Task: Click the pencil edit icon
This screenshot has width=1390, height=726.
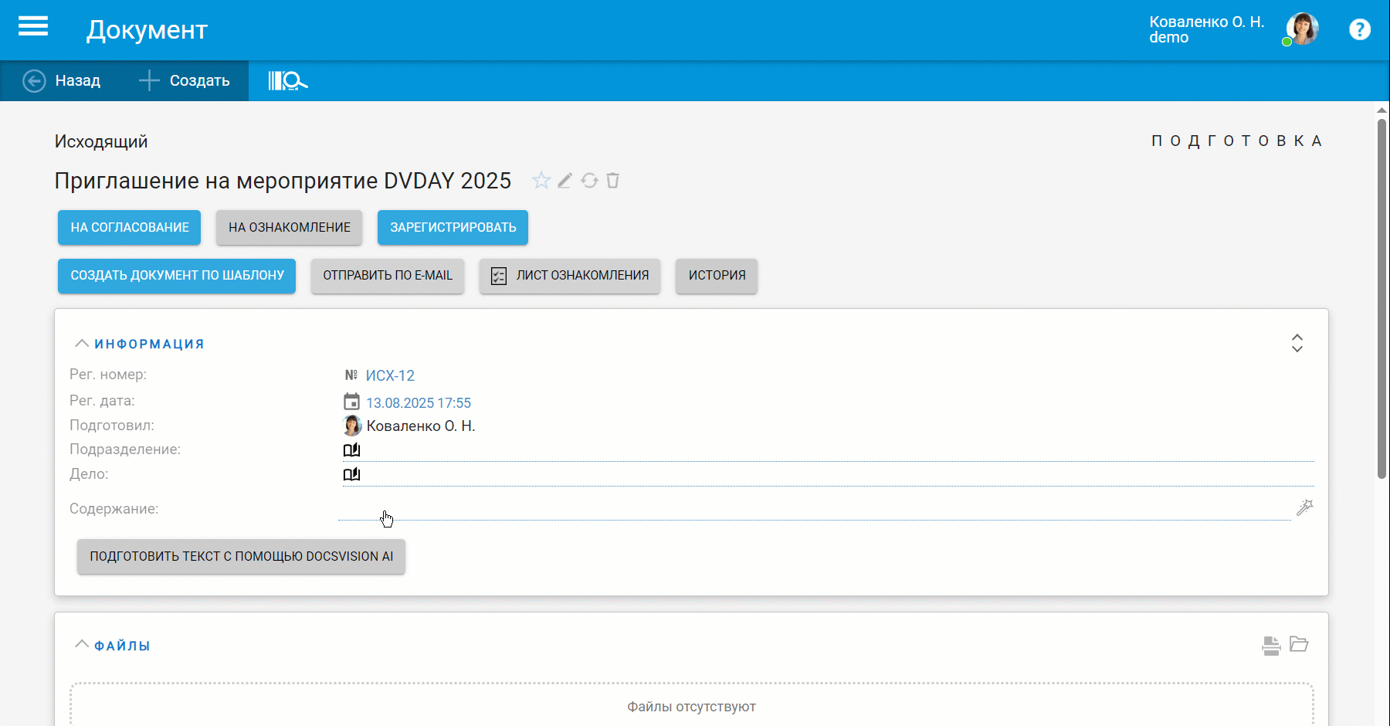Action: (565, 181)
